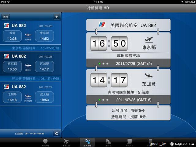The image size is (196, 147).
Task: Tap the 訂位紀錄 booking record tab icon
Action: coord(129,142)
